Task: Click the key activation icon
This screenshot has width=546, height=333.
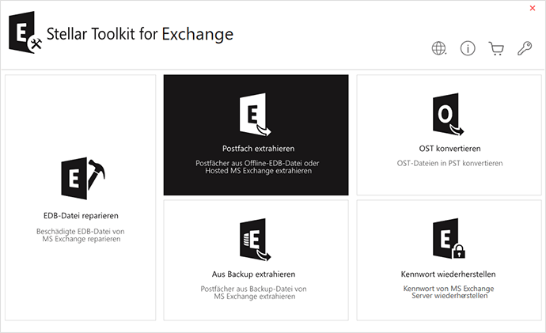Action: click(x=525, y=48)
